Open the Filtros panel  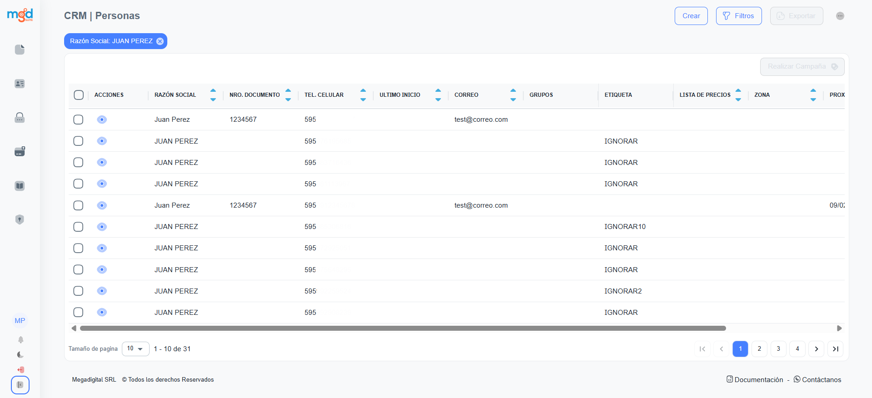point(738,16)
